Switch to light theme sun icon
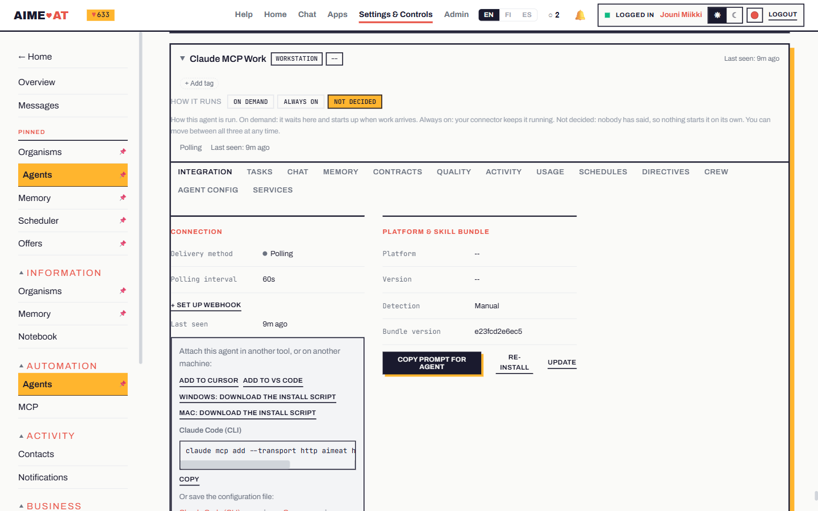This screenshot has height=511, width=818. coord(717,15)
